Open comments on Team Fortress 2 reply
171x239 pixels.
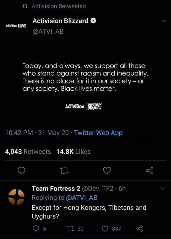tap(39, 229)
